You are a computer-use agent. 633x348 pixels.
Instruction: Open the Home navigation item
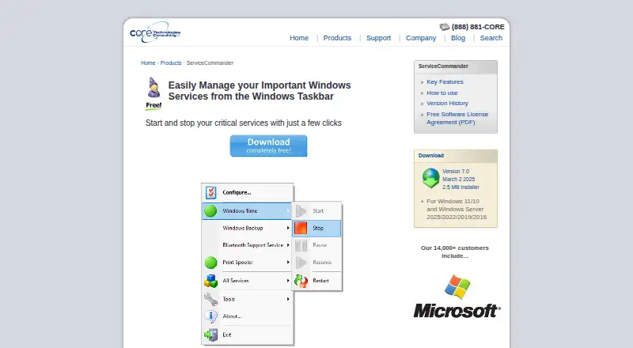[x=299, y=38]
